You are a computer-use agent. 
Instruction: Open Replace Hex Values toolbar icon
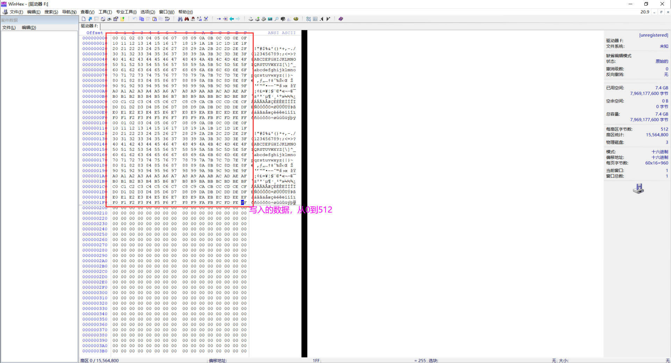[206, 19]
